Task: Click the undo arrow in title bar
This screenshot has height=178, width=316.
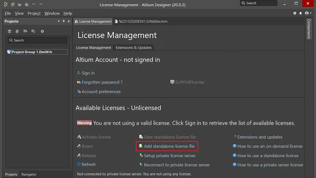Action: [34, 4]
